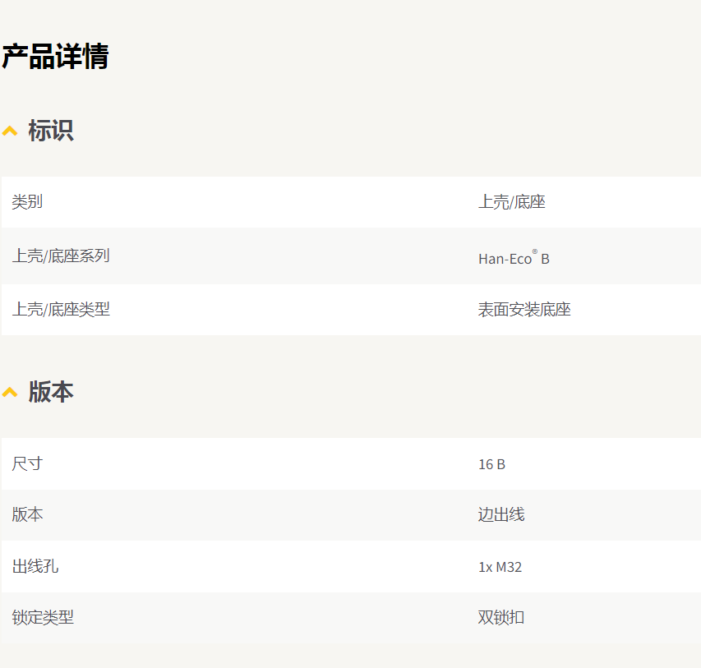Click the 尺寸 row label
This screenshot has width=701, height=668.
point(27,463)
